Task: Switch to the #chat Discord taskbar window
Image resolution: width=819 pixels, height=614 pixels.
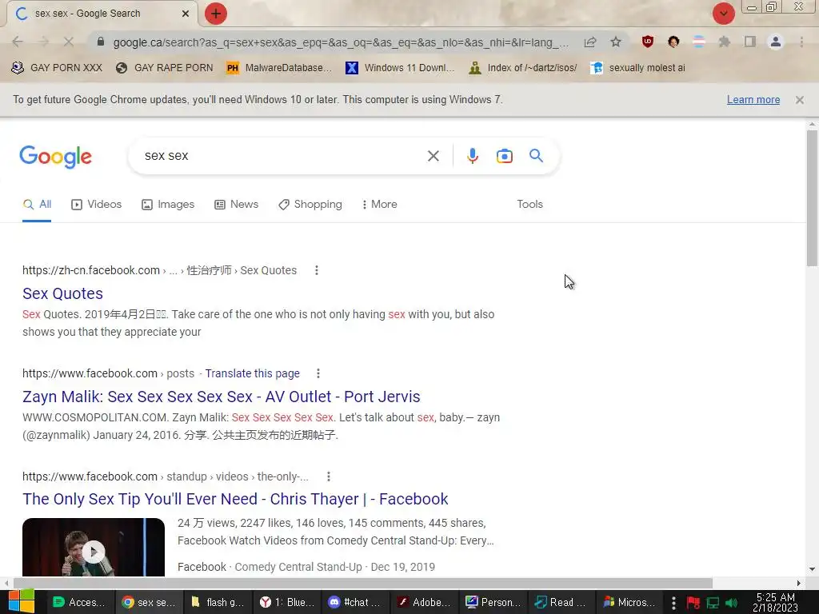Action: coord(356,602)
